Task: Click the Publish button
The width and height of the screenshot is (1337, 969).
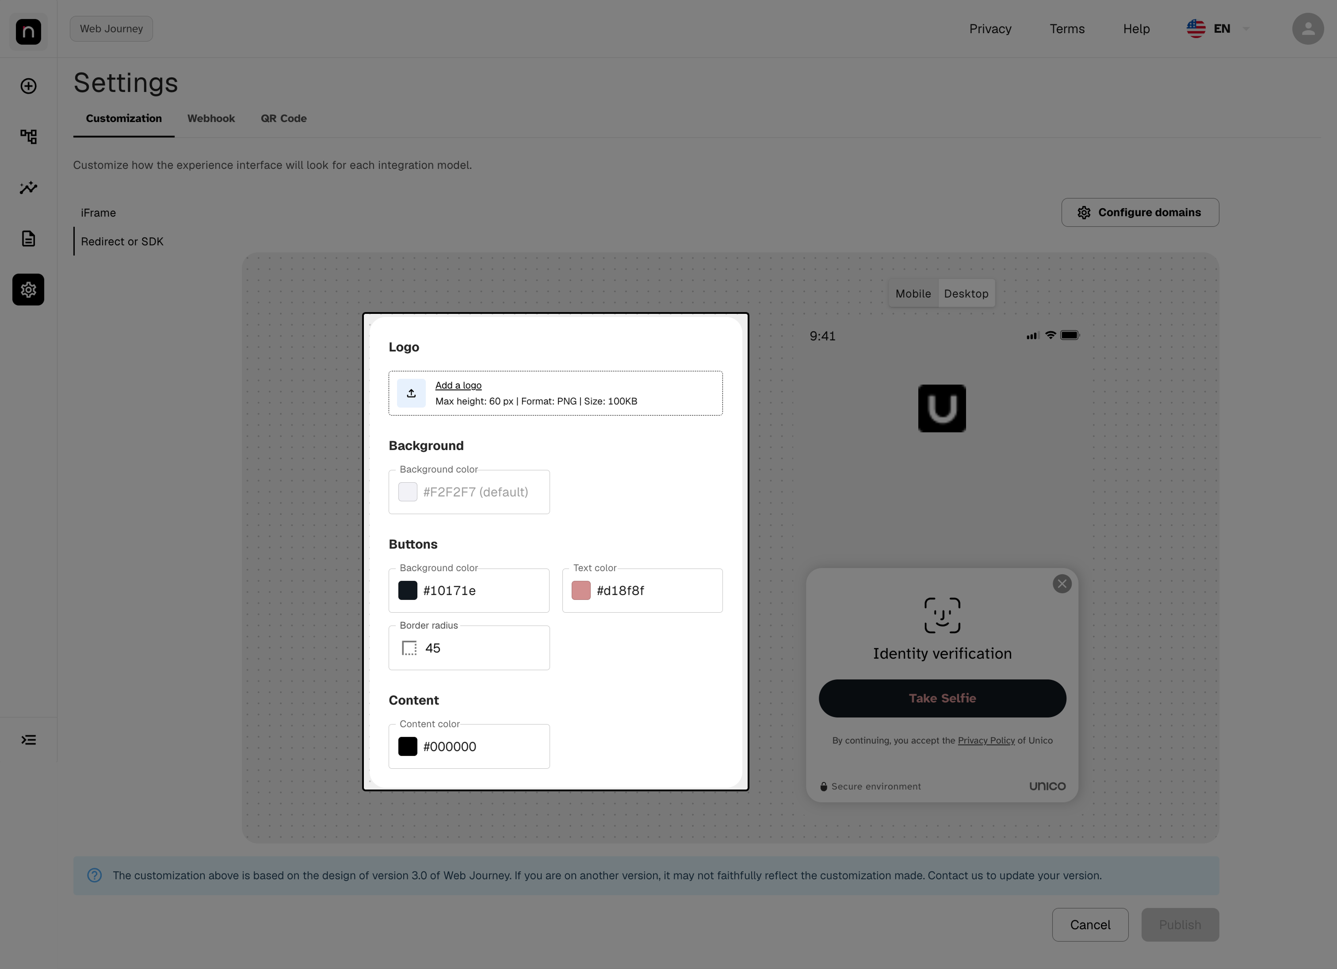Action: click(1180, 925)
